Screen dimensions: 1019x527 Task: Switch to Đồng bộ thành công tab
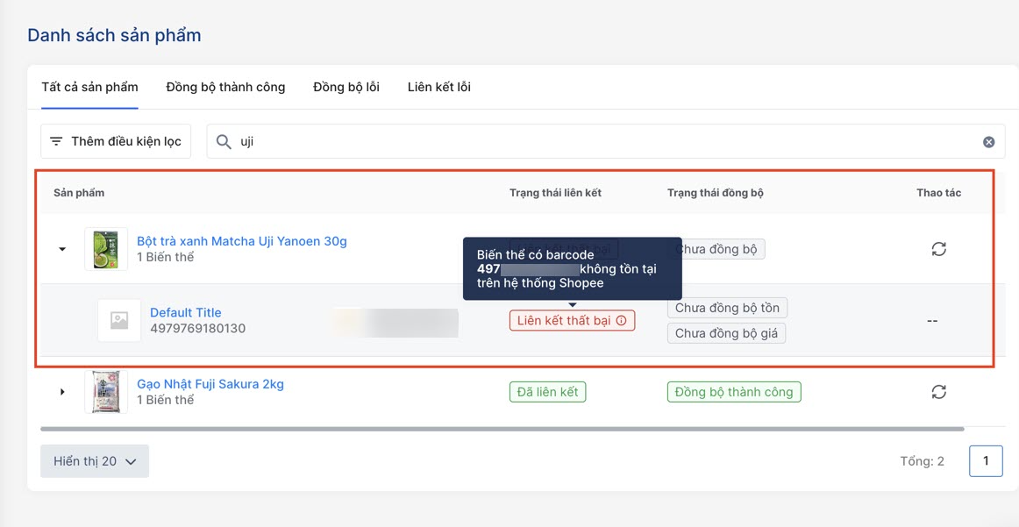click(x=225, y=87)
